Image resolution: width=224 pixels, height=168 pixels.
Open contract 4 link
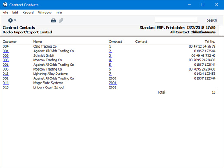click(x=110, y=60)
